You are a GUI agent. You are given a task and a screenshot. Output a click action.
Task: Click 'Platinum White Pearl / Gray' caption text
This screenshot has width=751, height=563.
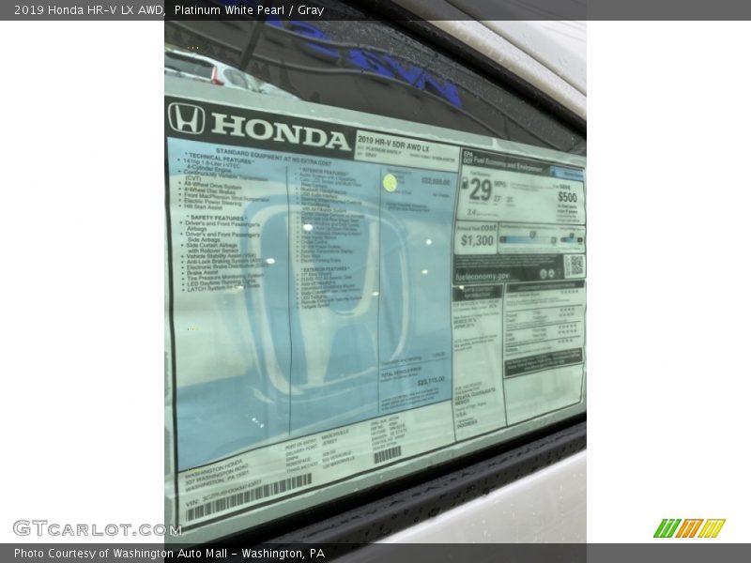tap(249, 10)
